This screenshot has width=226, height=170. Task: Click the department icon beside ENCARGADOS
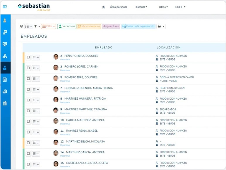click(157, 109)
